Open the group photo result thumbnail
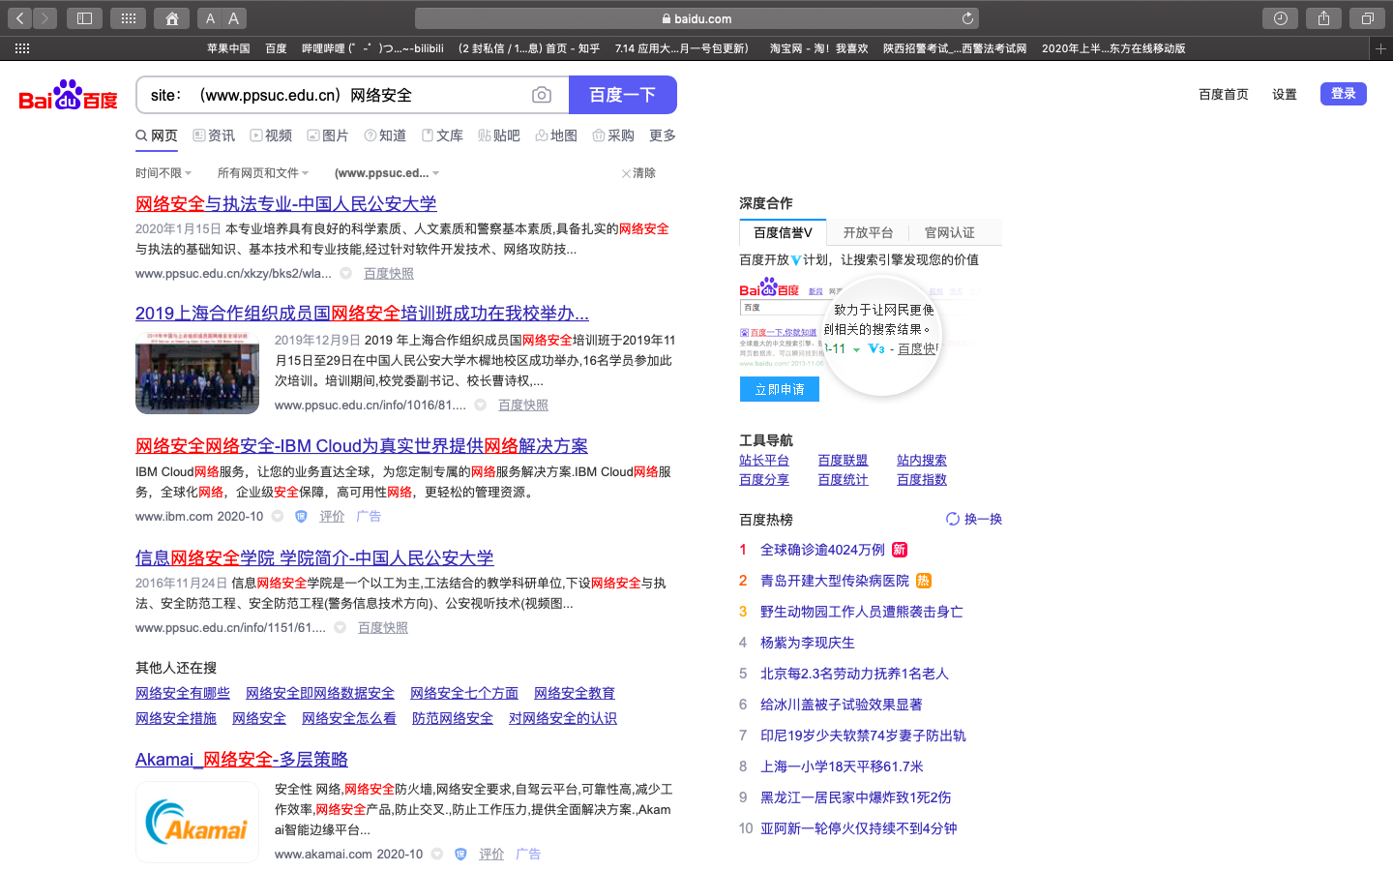 [x=197, y=373]
